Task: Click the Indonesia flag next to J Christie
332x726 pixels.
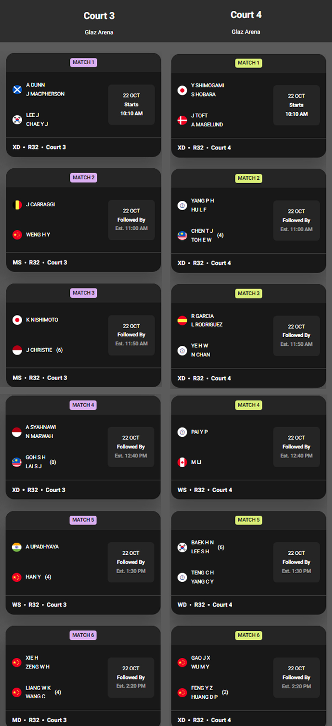Action: coord(17,350)
